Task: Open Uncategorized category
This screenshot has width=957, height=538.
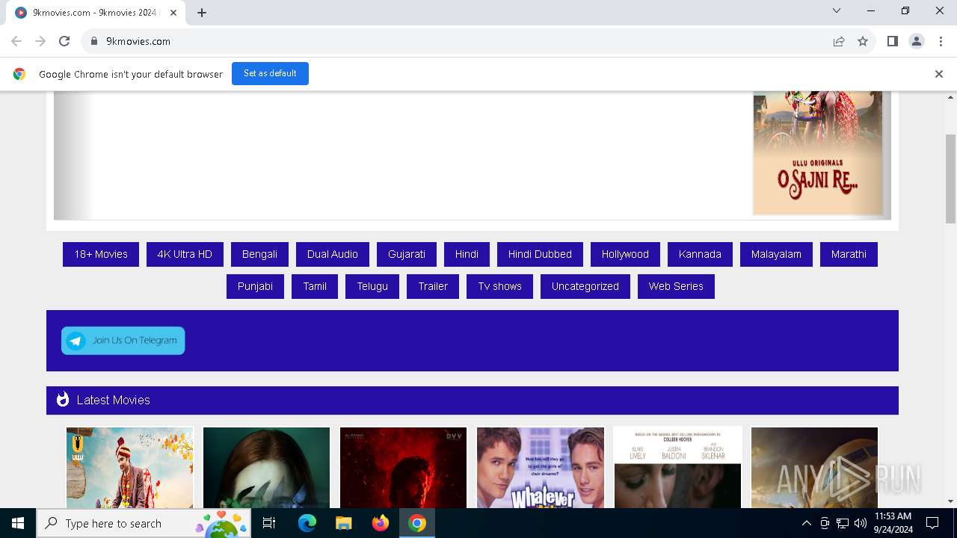Action: (x=585, y=286)
